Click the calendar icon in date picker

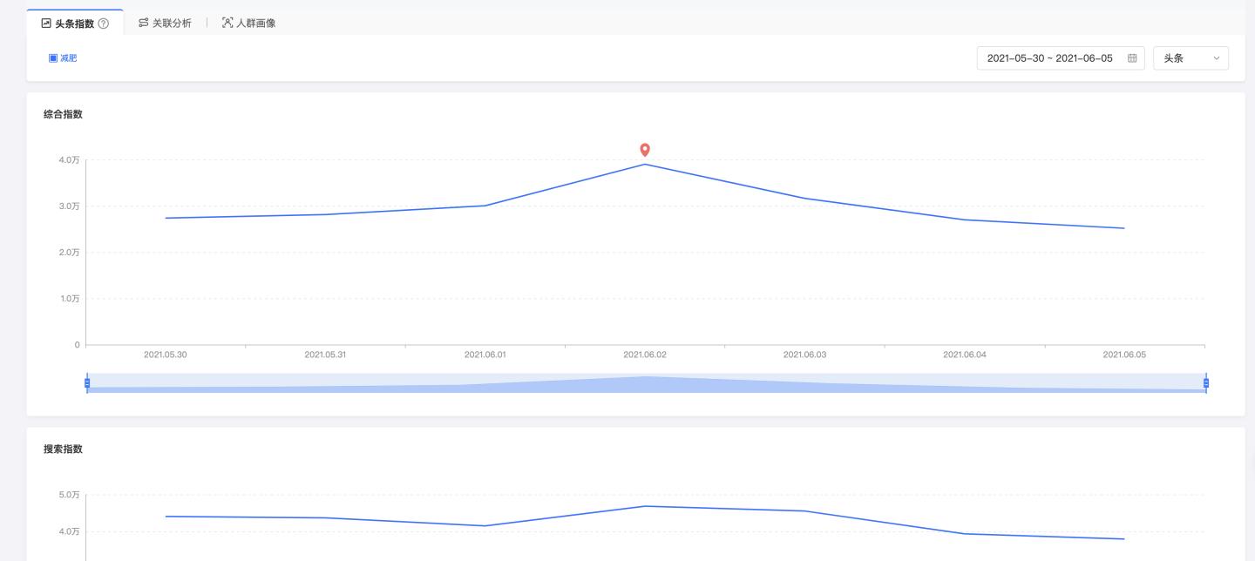(x=1132, y=58)
